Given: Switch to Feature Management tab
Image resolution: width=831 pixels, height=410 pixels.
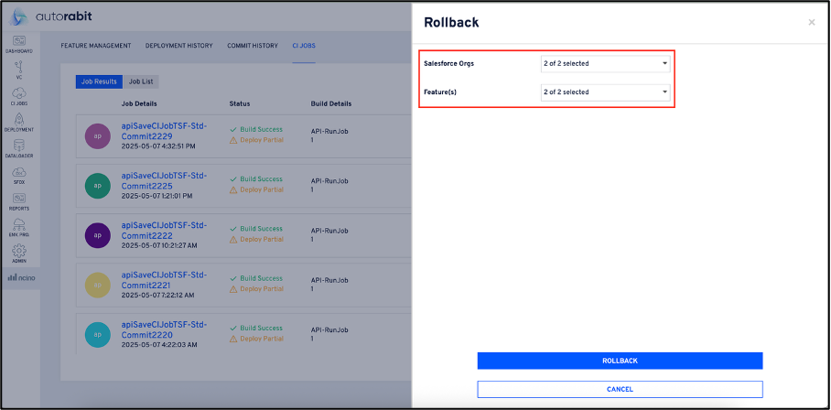Looking at the screenshot, I should point(96,46).
